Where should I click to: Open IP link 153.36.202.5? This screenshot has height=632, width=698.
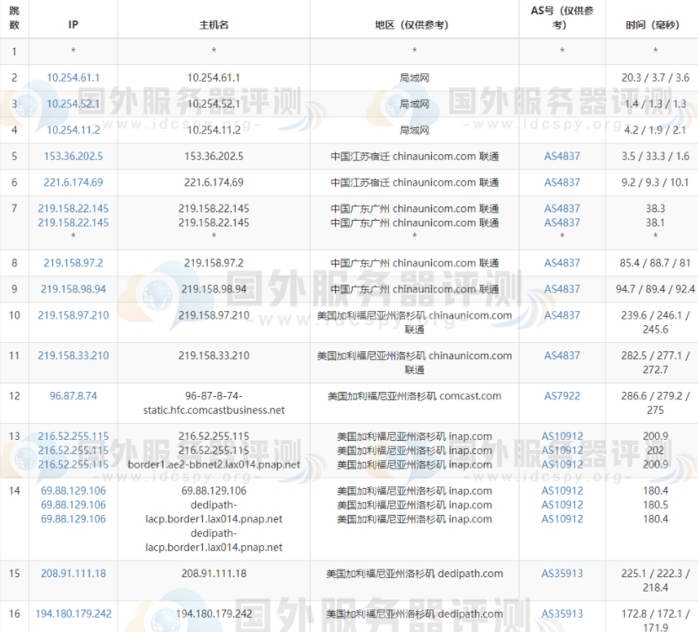pos(73,157)
